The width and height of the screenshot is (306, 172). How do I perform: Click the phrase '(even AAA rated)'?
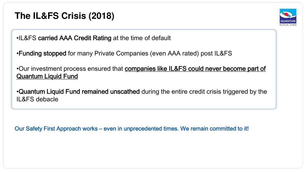click(x=175, y=53)
